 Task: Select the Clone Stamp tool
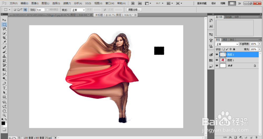[x=4, y=56]
